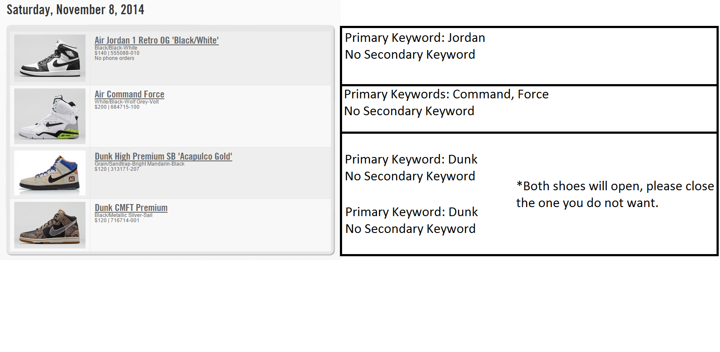
Task: Click the 'Primary Keywords: Command, Force' annotation
Action: tap(446, 94)
